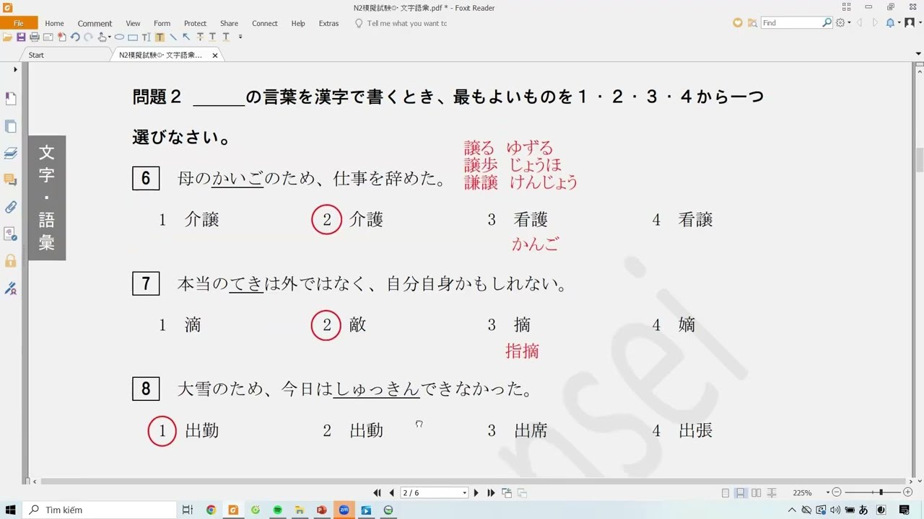
Task: Open the Bookmarks panel in left sidebar
Action: [x=10, y=99]
